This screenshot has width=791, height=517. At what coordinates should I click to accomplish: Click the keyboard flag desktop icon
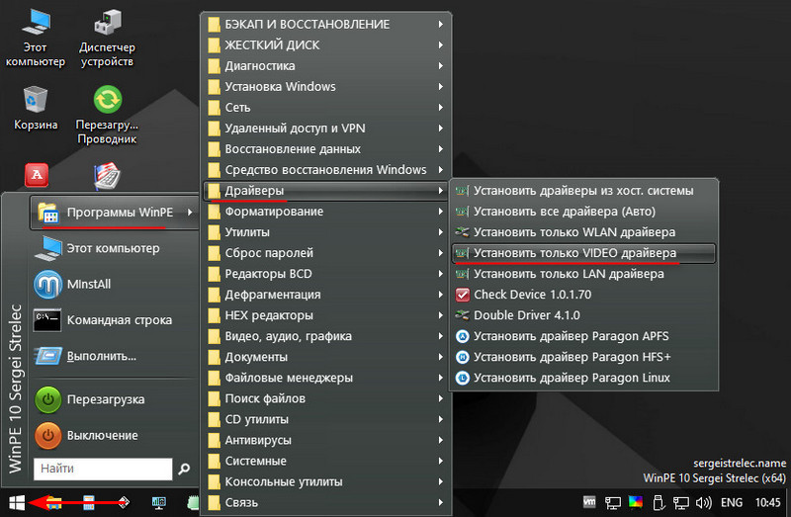coord(107,176)
